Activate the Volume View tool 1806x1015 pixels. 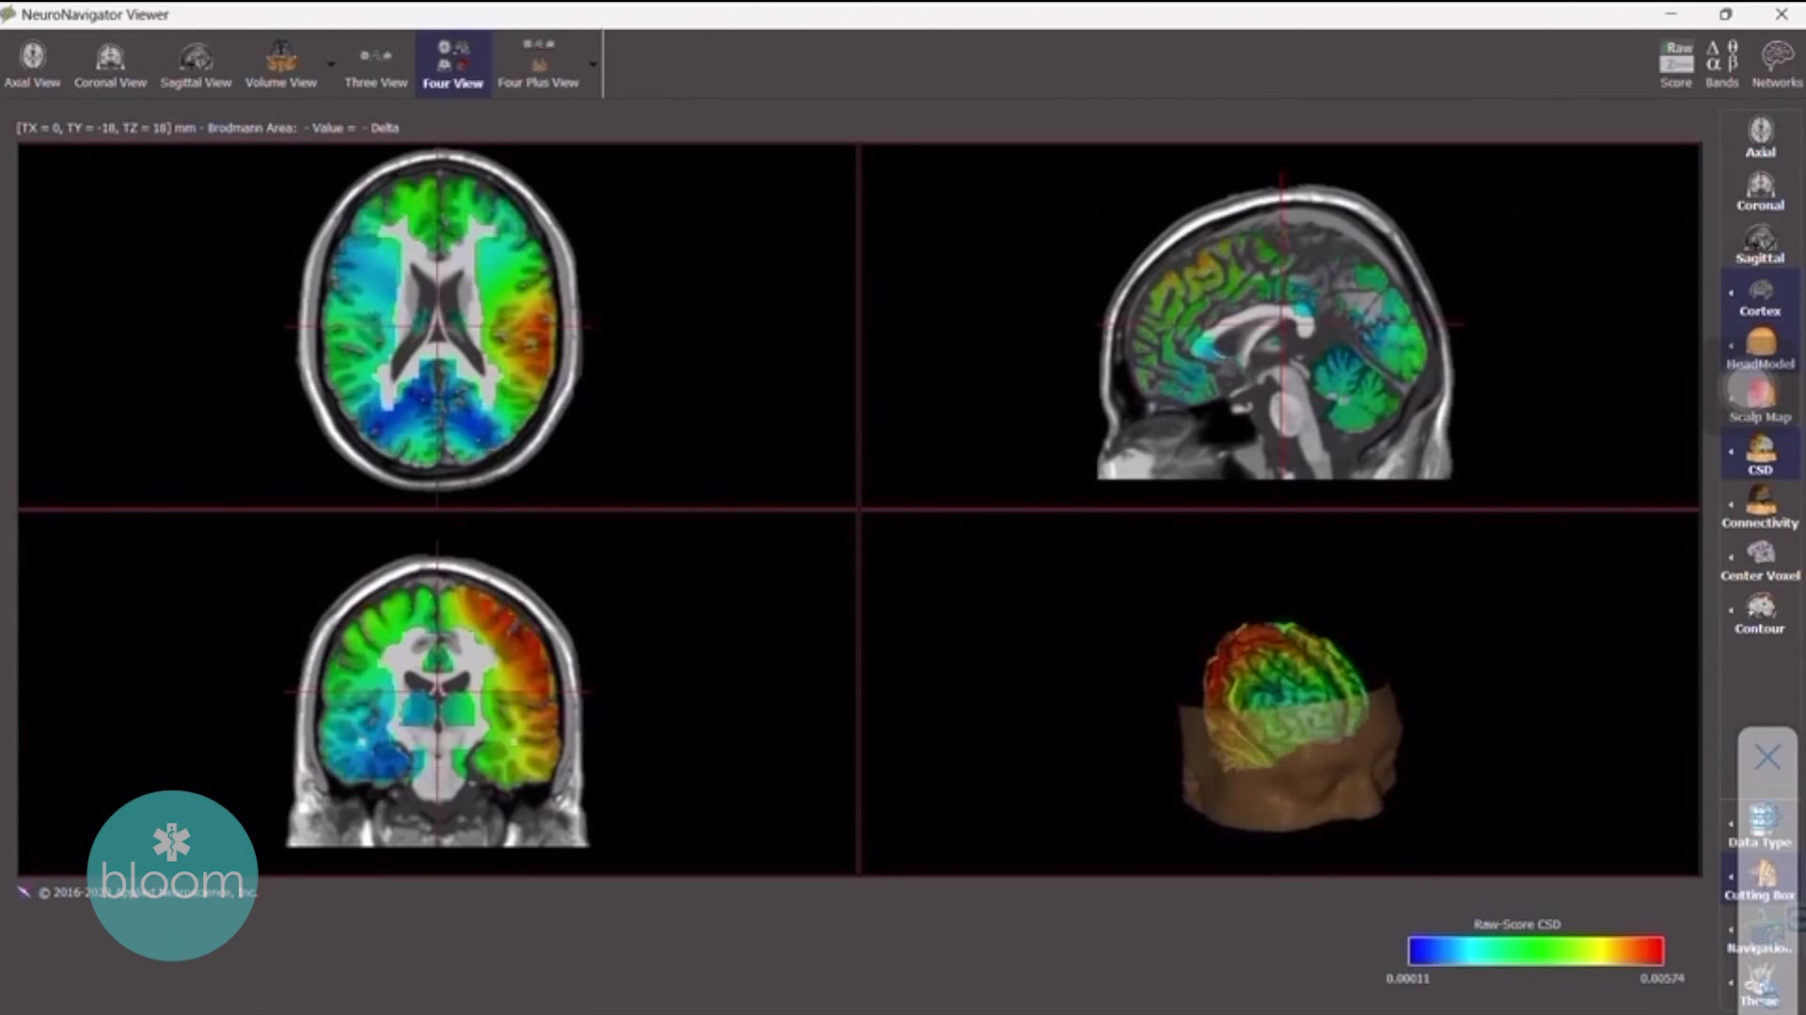(x=279, y=63)
